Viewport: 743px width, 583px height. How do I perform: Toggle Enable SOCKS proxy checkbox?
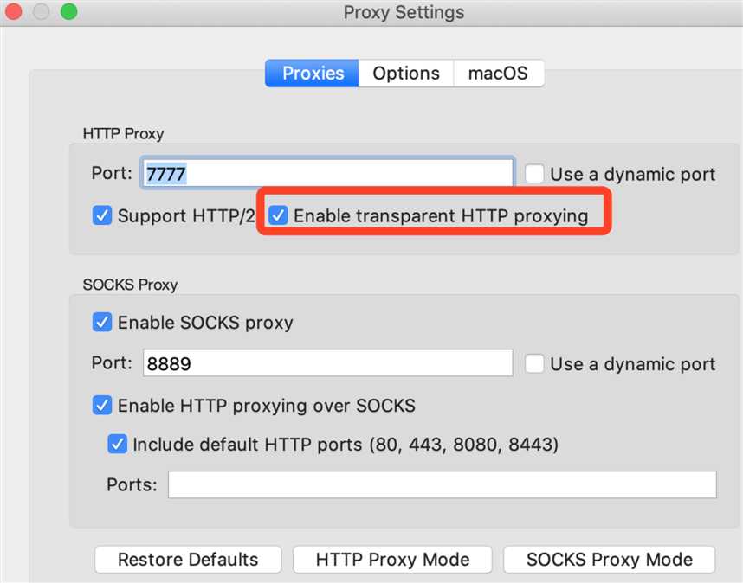(x=102, y=323)
